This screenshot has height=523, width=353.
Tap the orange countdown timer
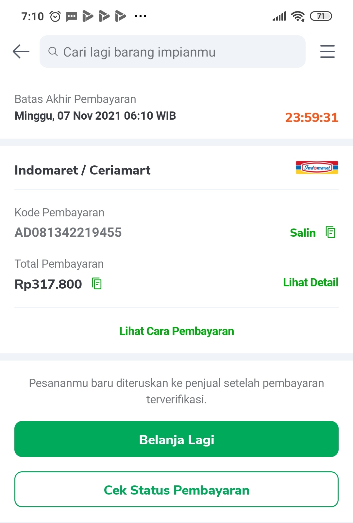(x=311, y=117)
